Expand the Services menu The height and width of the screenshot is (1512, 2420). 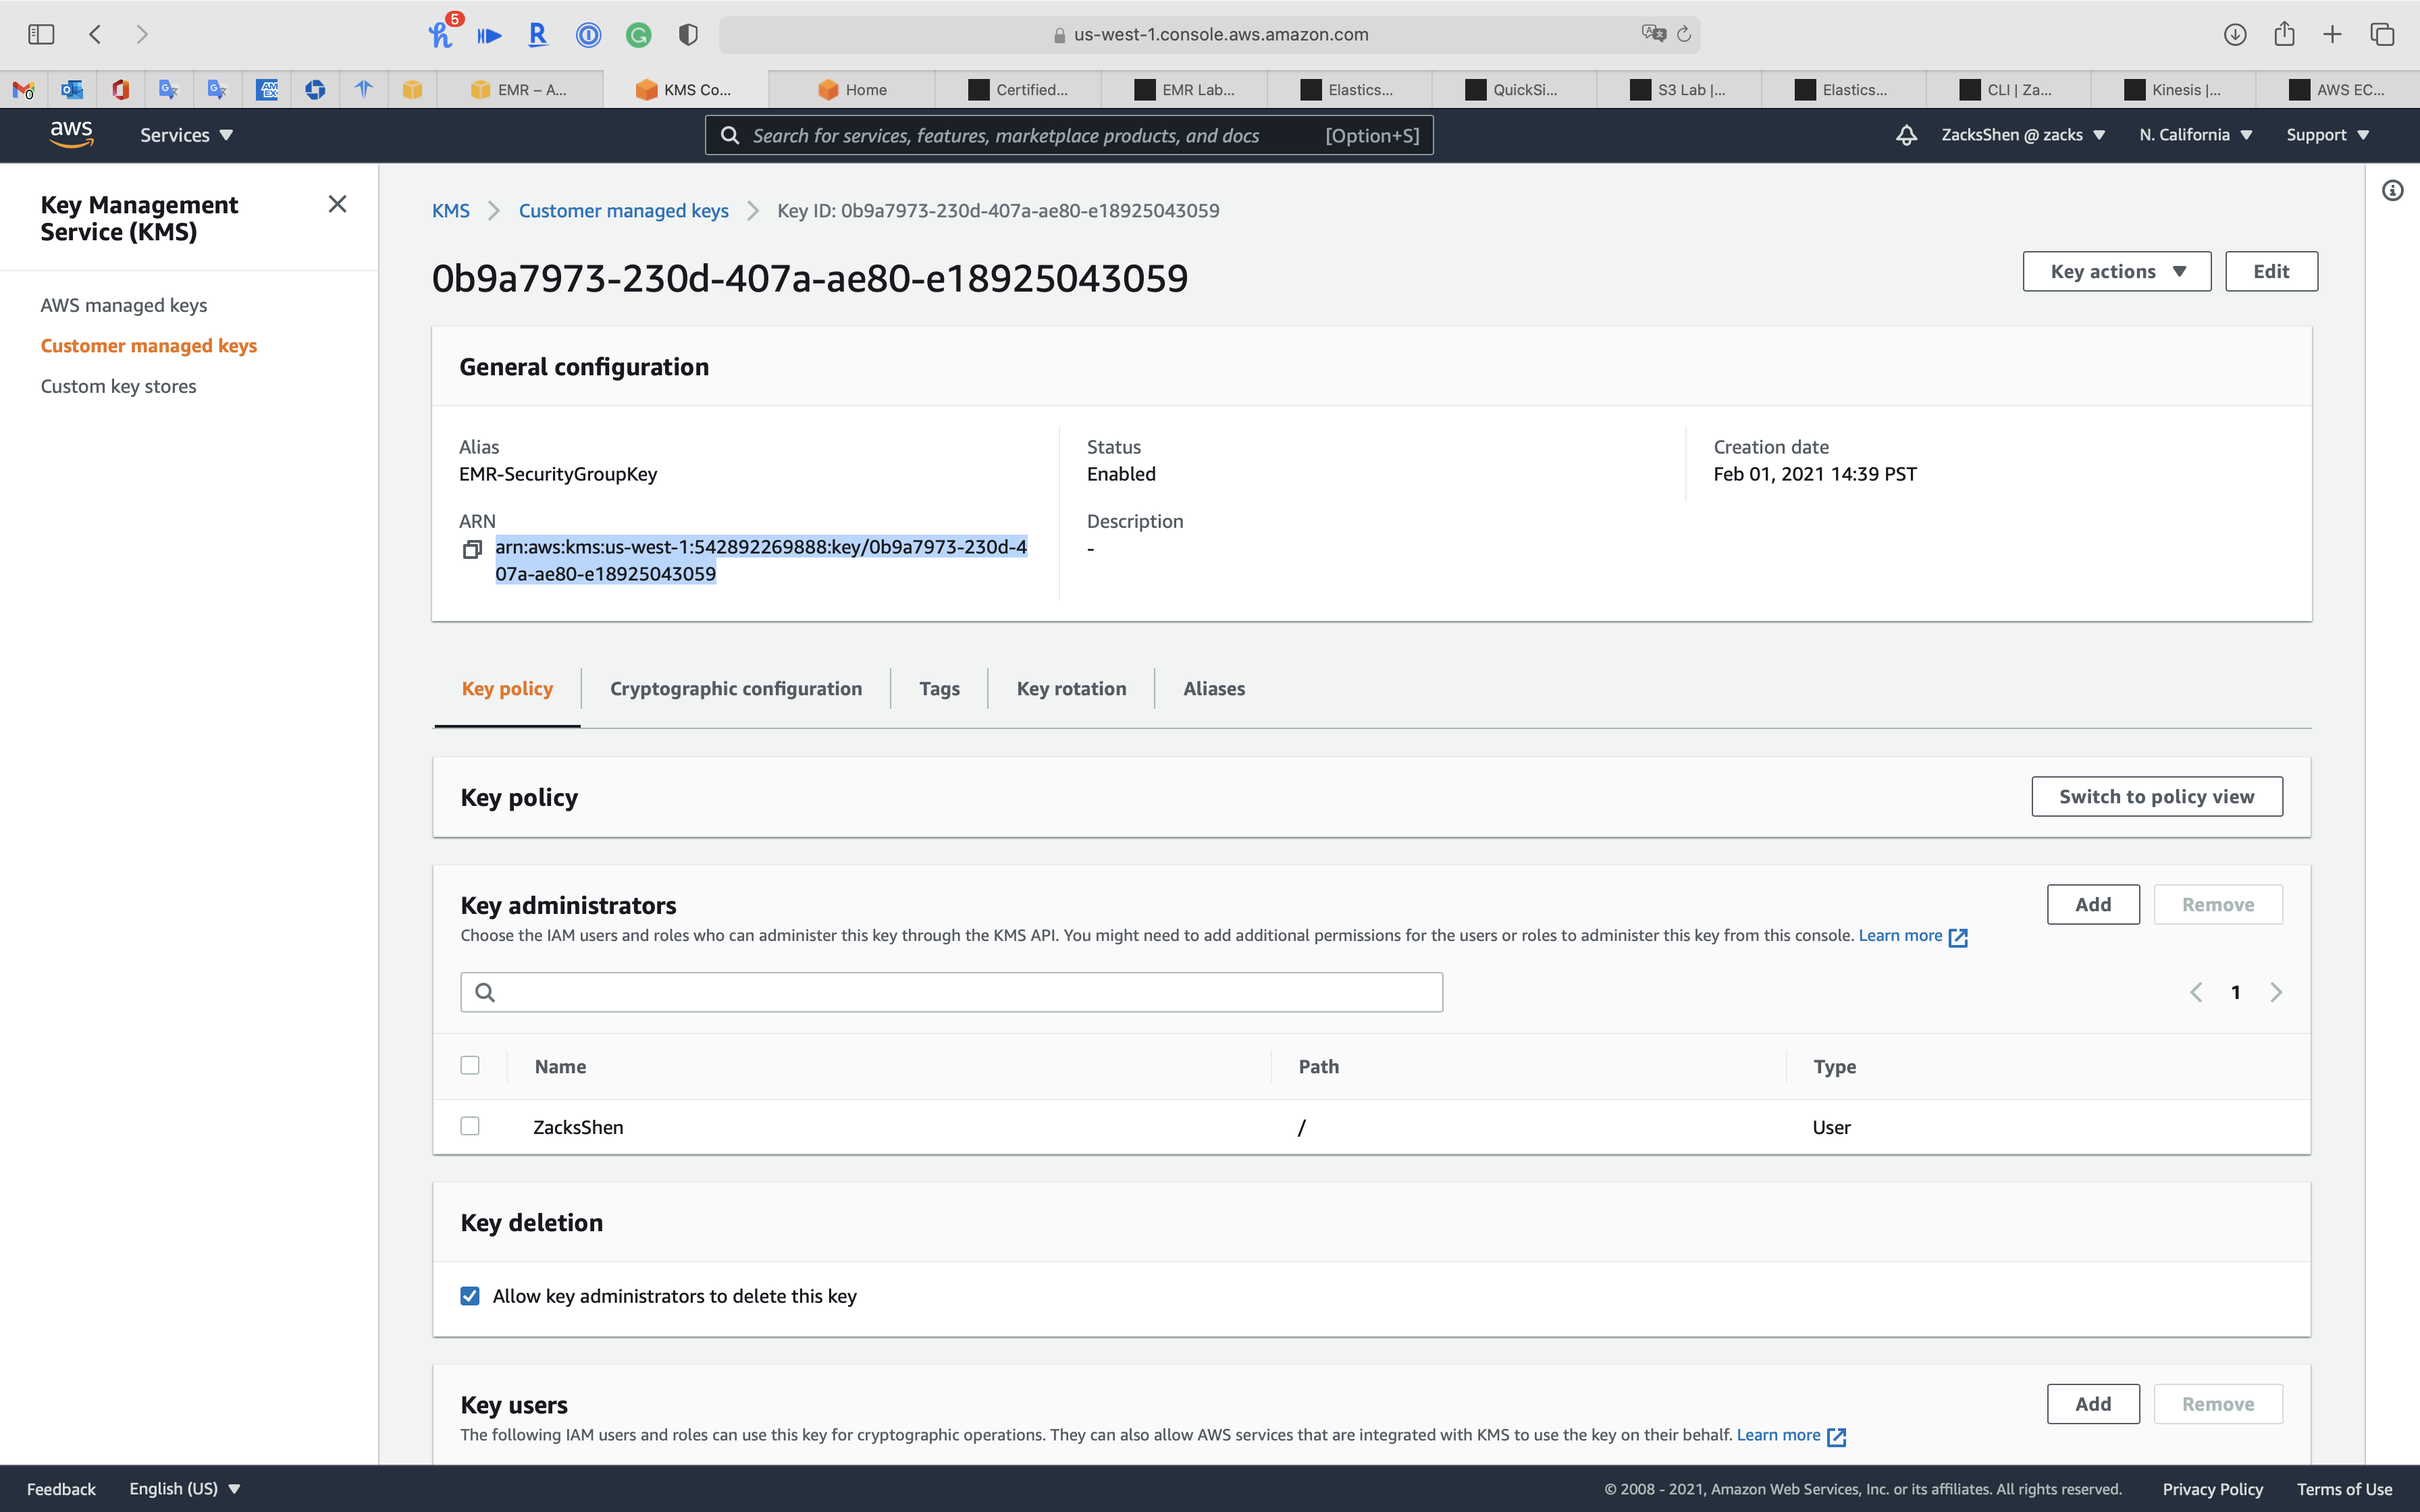pos(186,135)
